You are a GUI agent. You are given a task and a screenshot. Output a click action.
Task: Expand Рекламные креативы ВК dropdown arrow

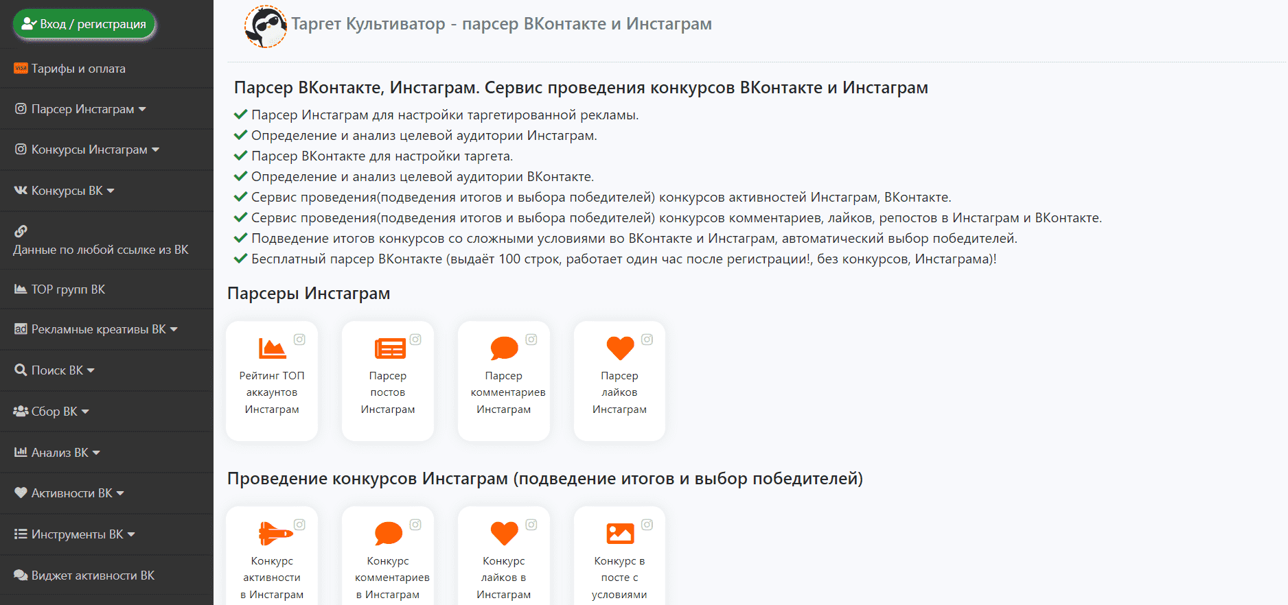(174, 329)
